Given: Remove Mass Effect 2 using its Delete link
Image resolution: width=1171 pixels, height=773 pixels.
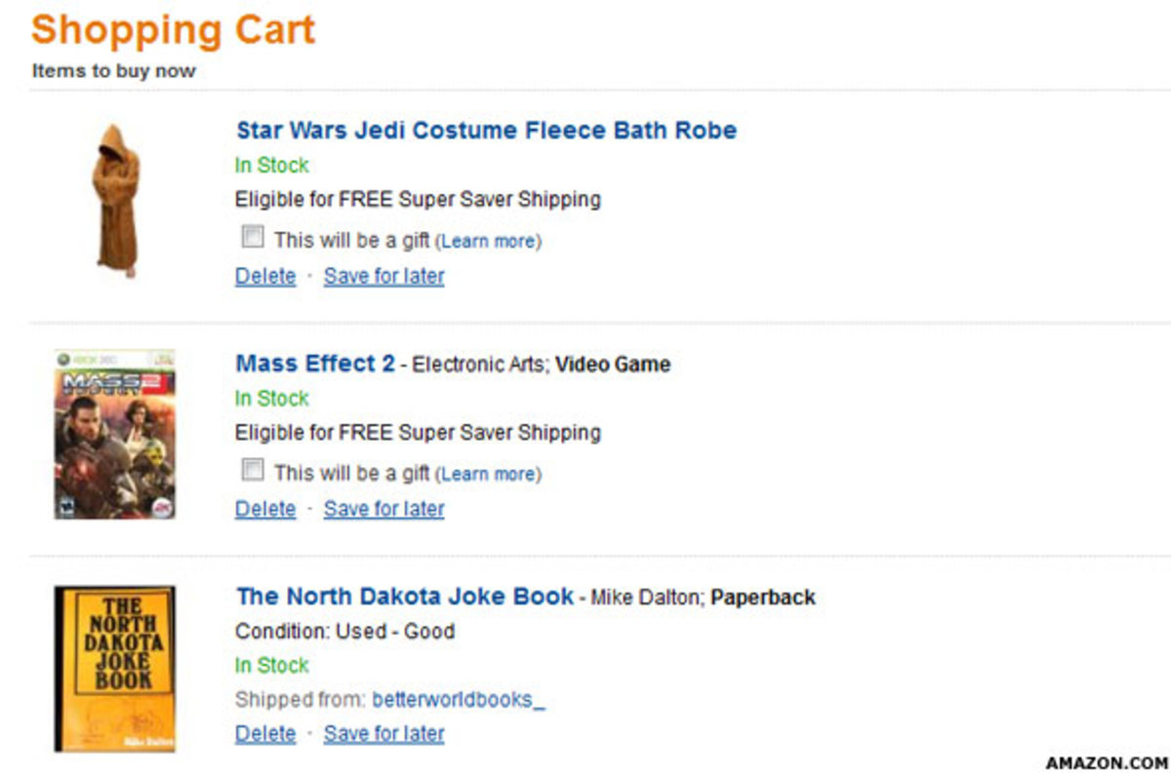Looking at the screenshot, I should [x=265, y=509].
